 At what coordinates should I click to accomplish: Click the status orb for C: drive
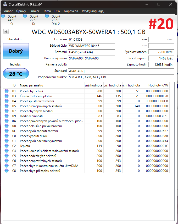[3, 16]
